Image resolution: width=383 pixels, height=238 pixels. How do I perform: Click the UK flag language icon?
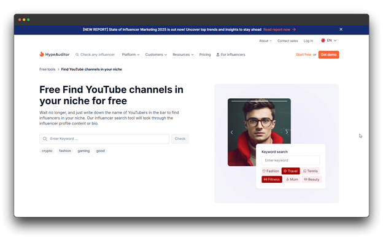tap(323, 40)
